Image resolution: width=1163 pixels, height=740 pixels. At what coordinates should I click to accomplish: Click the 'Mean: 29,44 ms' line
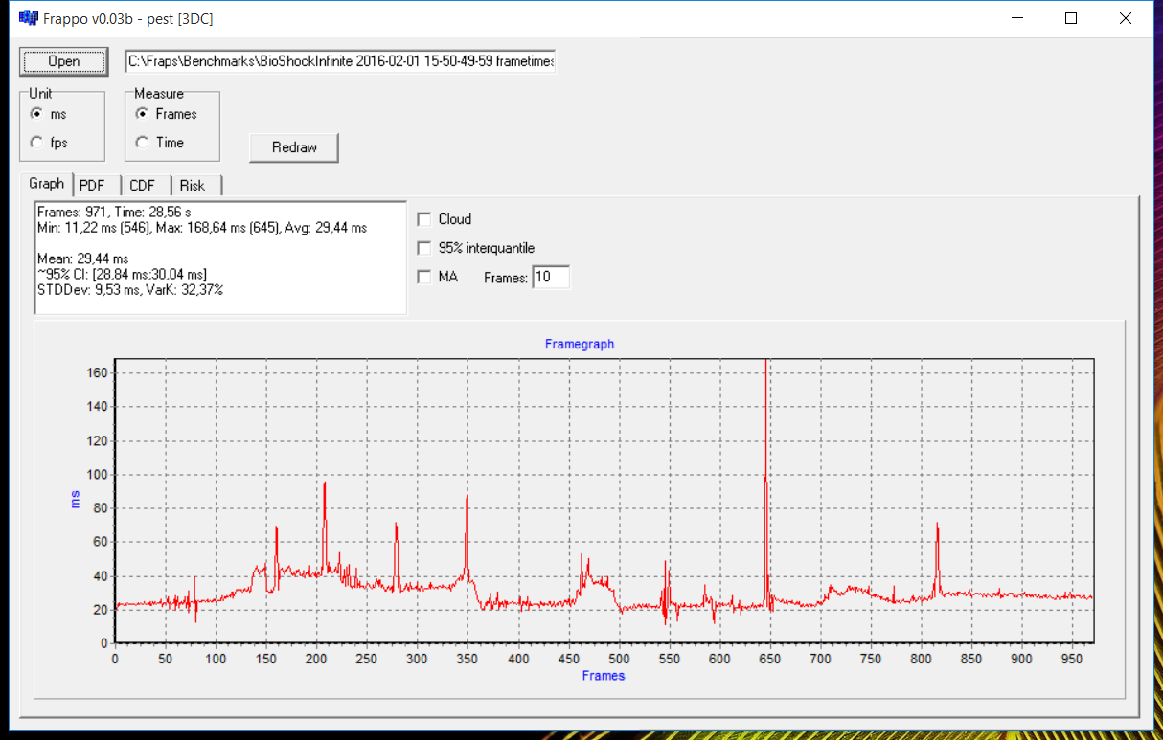[82, 258]
